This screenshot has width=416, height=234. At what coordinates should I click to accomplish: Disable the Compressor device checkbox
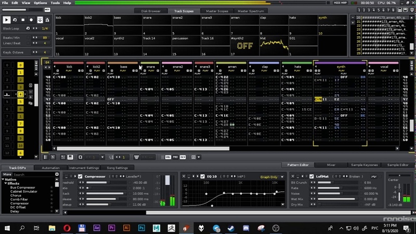point(80,176)
